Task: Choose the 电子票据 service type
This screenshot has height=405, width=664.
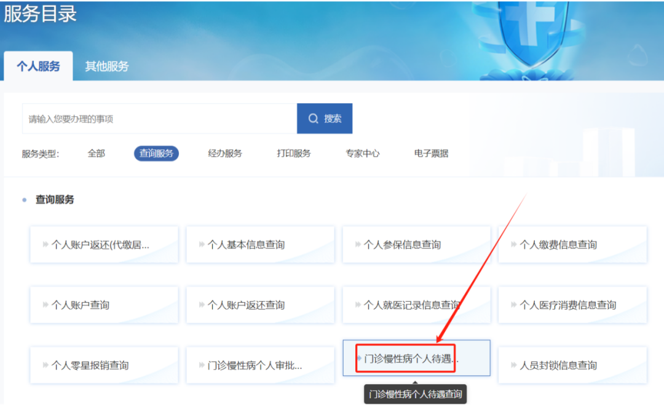Action: 432,154
